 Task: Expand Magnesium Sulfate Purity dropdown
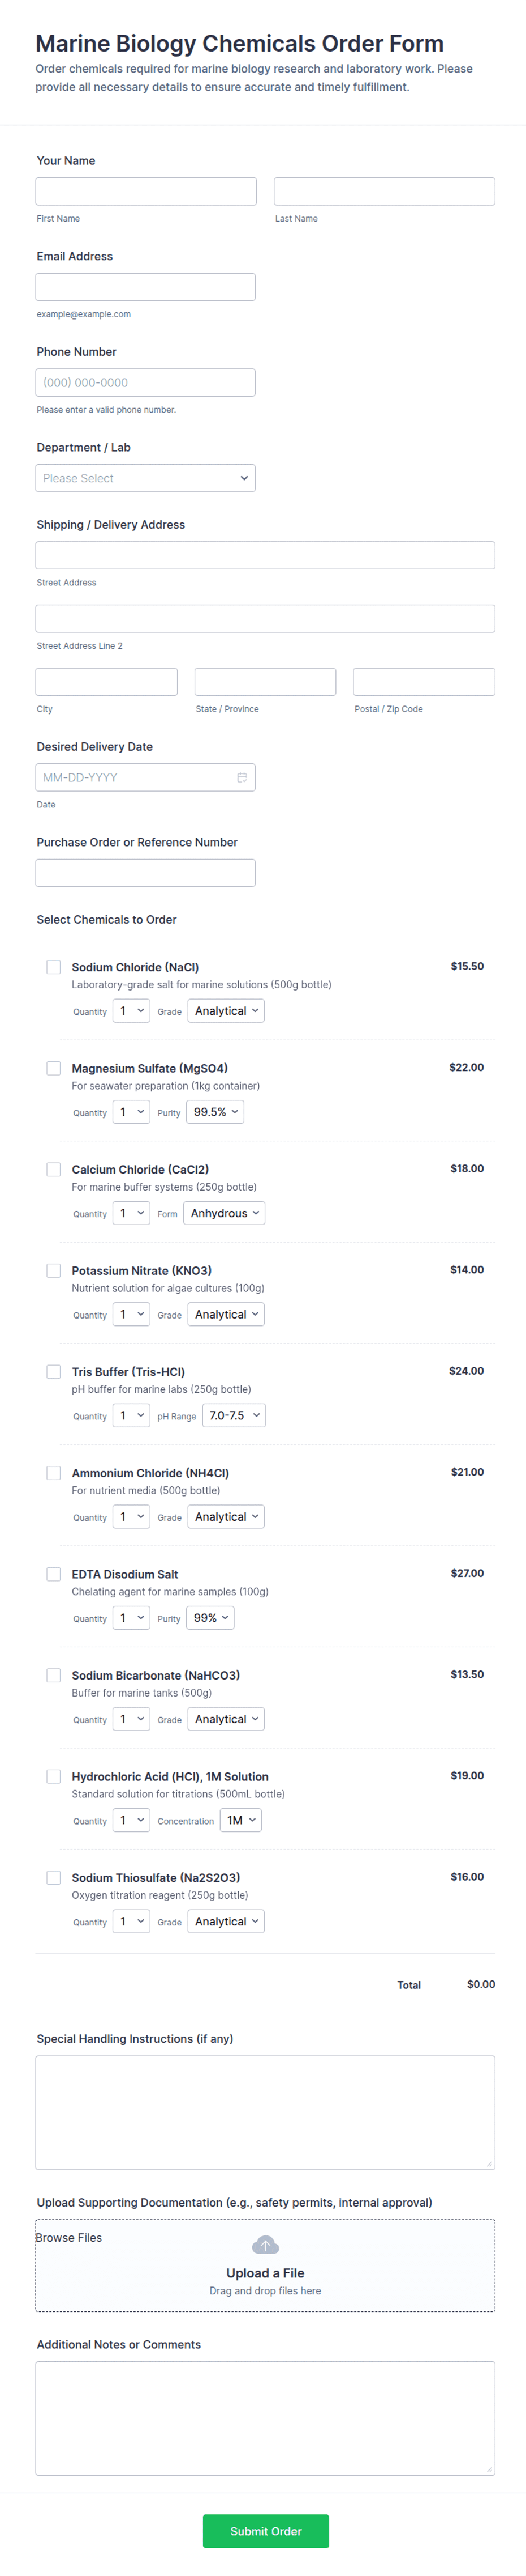(215, 1112)
